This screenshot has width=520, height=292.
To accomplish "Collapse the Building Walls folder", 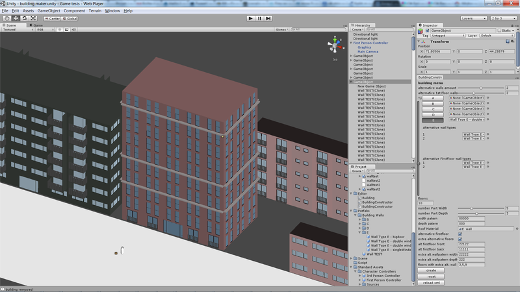I will 356,215.
